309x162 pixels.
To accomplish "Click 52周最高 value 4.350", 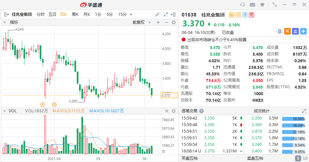I will click(258, 80).
